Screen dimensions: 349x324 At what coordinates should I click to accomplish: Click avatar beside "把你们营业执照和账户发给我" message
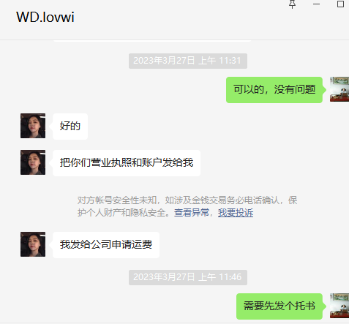pos(33,162)
